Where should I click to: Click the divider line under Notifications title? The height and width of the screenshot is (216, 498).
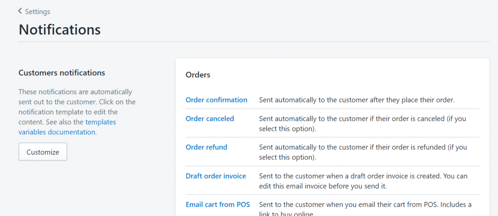click(x=254, y=42)
